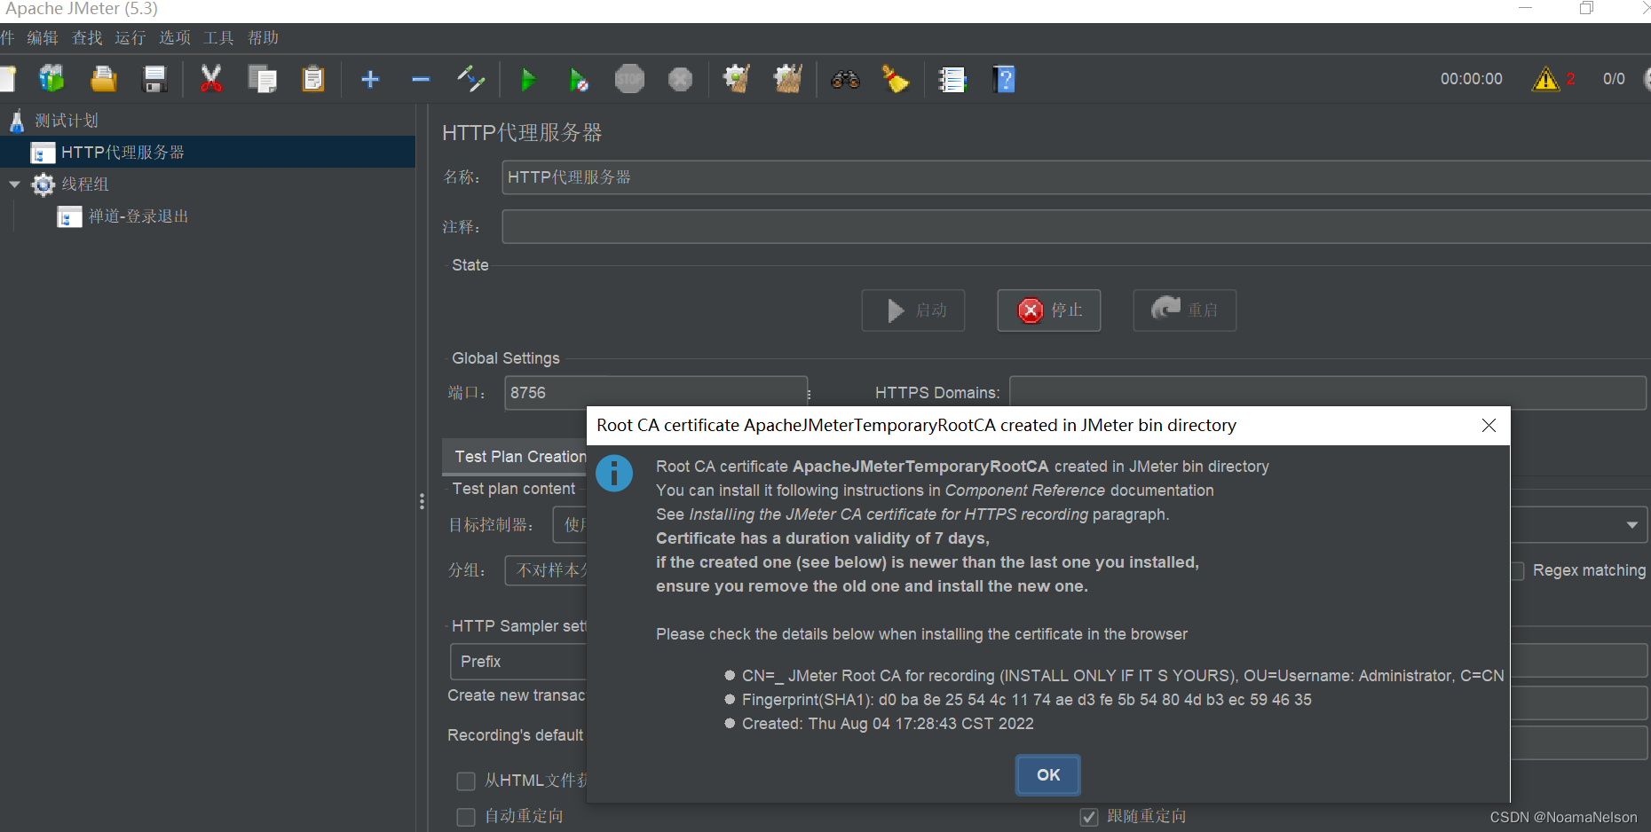Click the Open file toolbar icon

104,79
